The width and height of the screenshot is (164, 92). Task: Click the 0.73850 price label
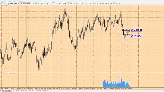(x=137, y=36)
